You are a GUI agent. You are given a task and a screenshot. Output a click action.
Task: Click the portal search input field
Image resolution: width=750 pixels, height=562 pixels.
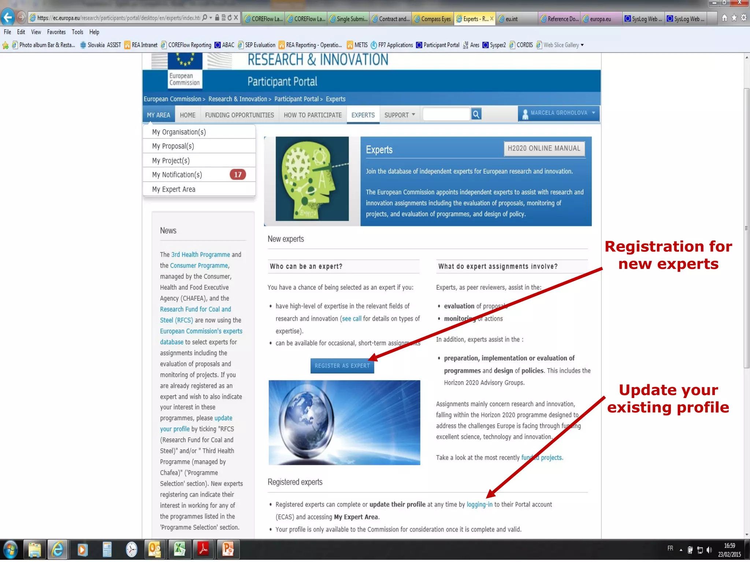click(x=446, y=115)
